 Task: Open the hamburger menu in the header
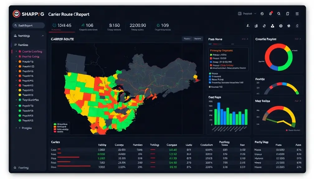click(297, 14)
